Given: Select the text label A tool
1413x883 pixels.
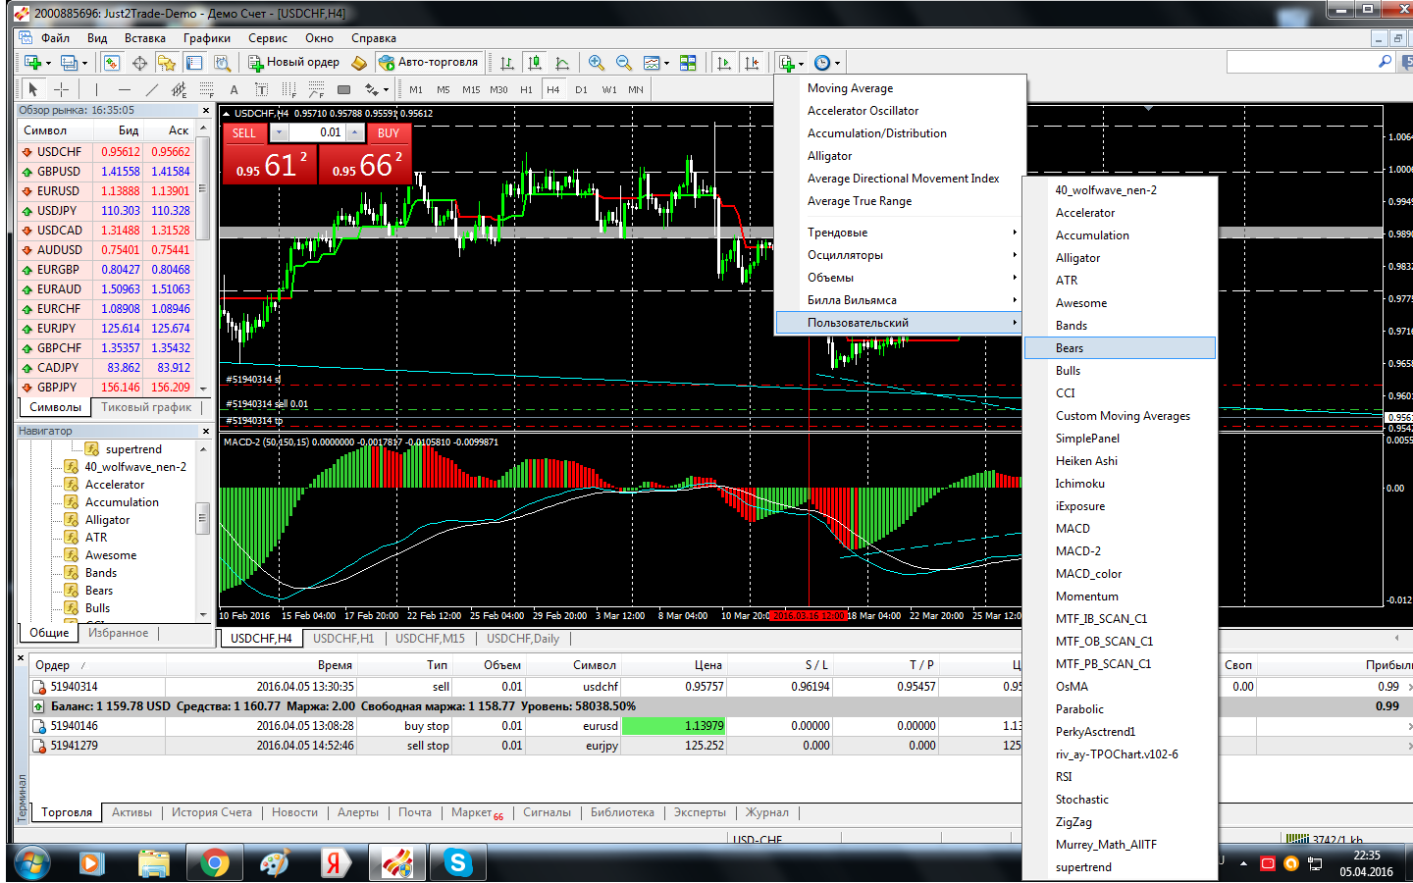Looking at the screenshot, I should pyautogui.click(x=234, y=89).
